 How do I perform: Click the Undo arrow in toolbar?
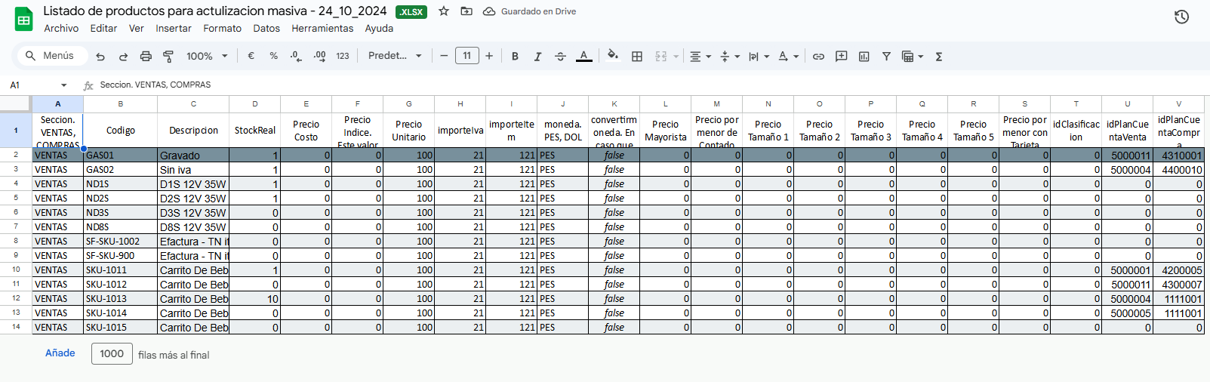[x=100, y=57]
